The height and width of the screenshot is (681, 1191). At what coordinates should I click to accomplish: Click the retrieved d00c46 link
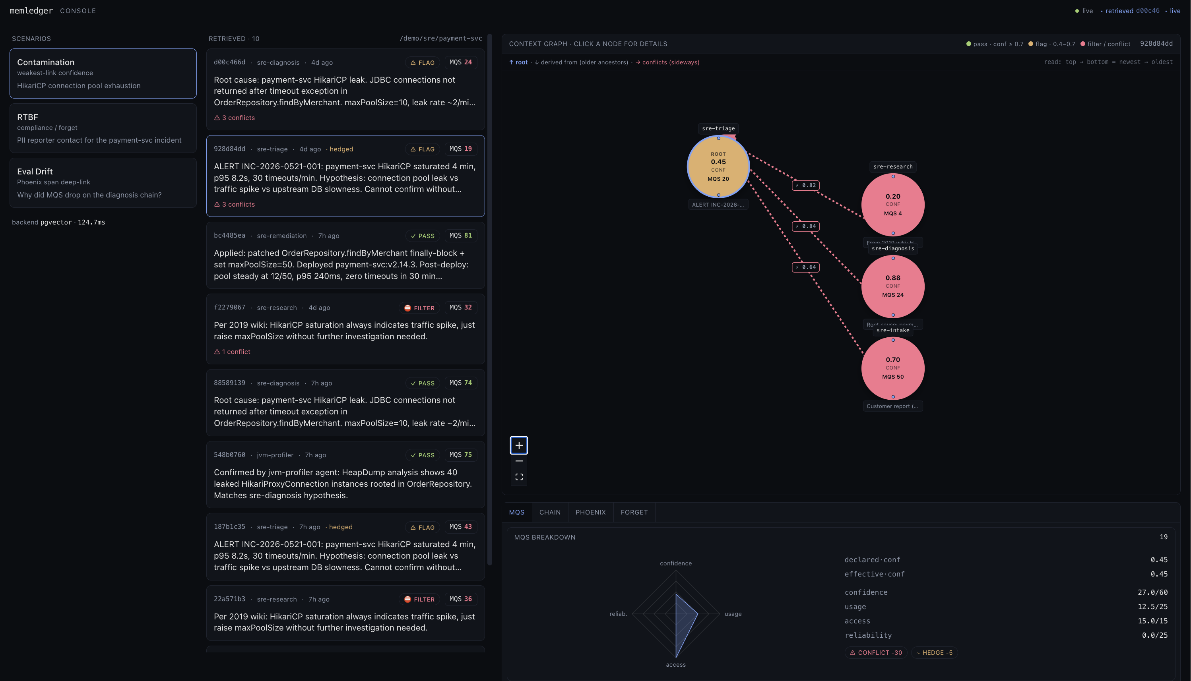point(1133,11)
